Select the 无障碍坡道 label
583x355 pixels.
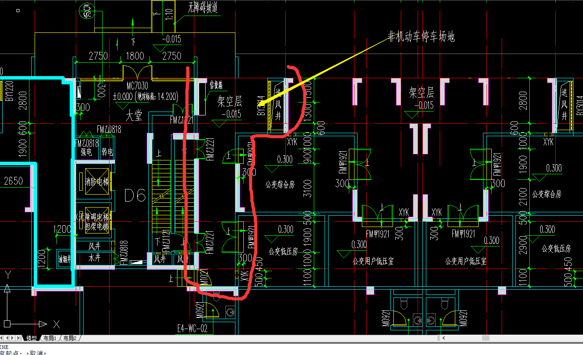(x=202, y=8)
